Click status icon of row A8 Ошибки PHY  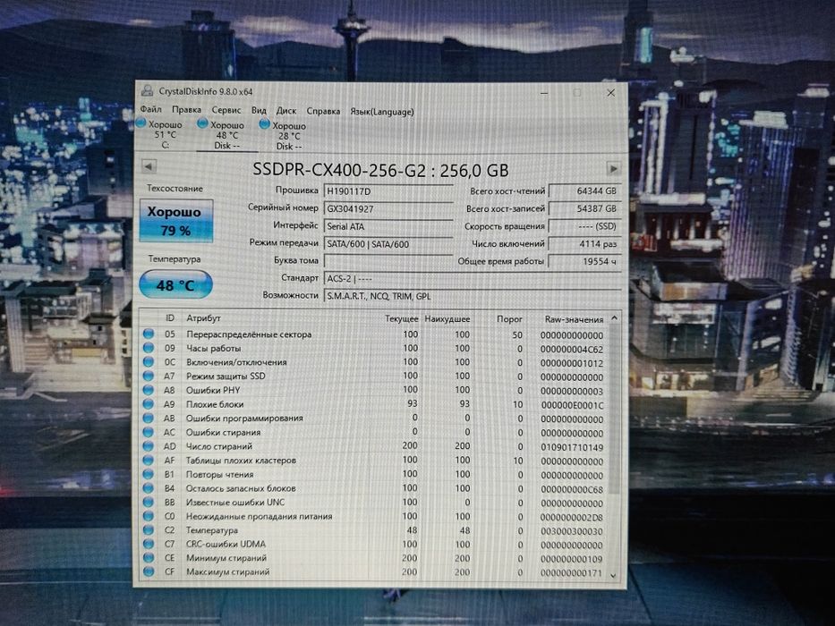coord(149,390)
